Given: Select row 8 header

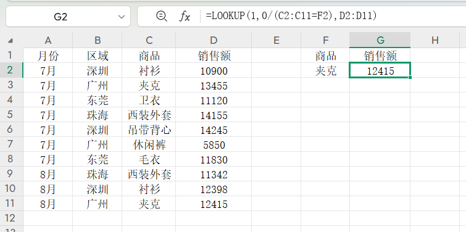Looking at the screenshot, I should pos(11,159).
